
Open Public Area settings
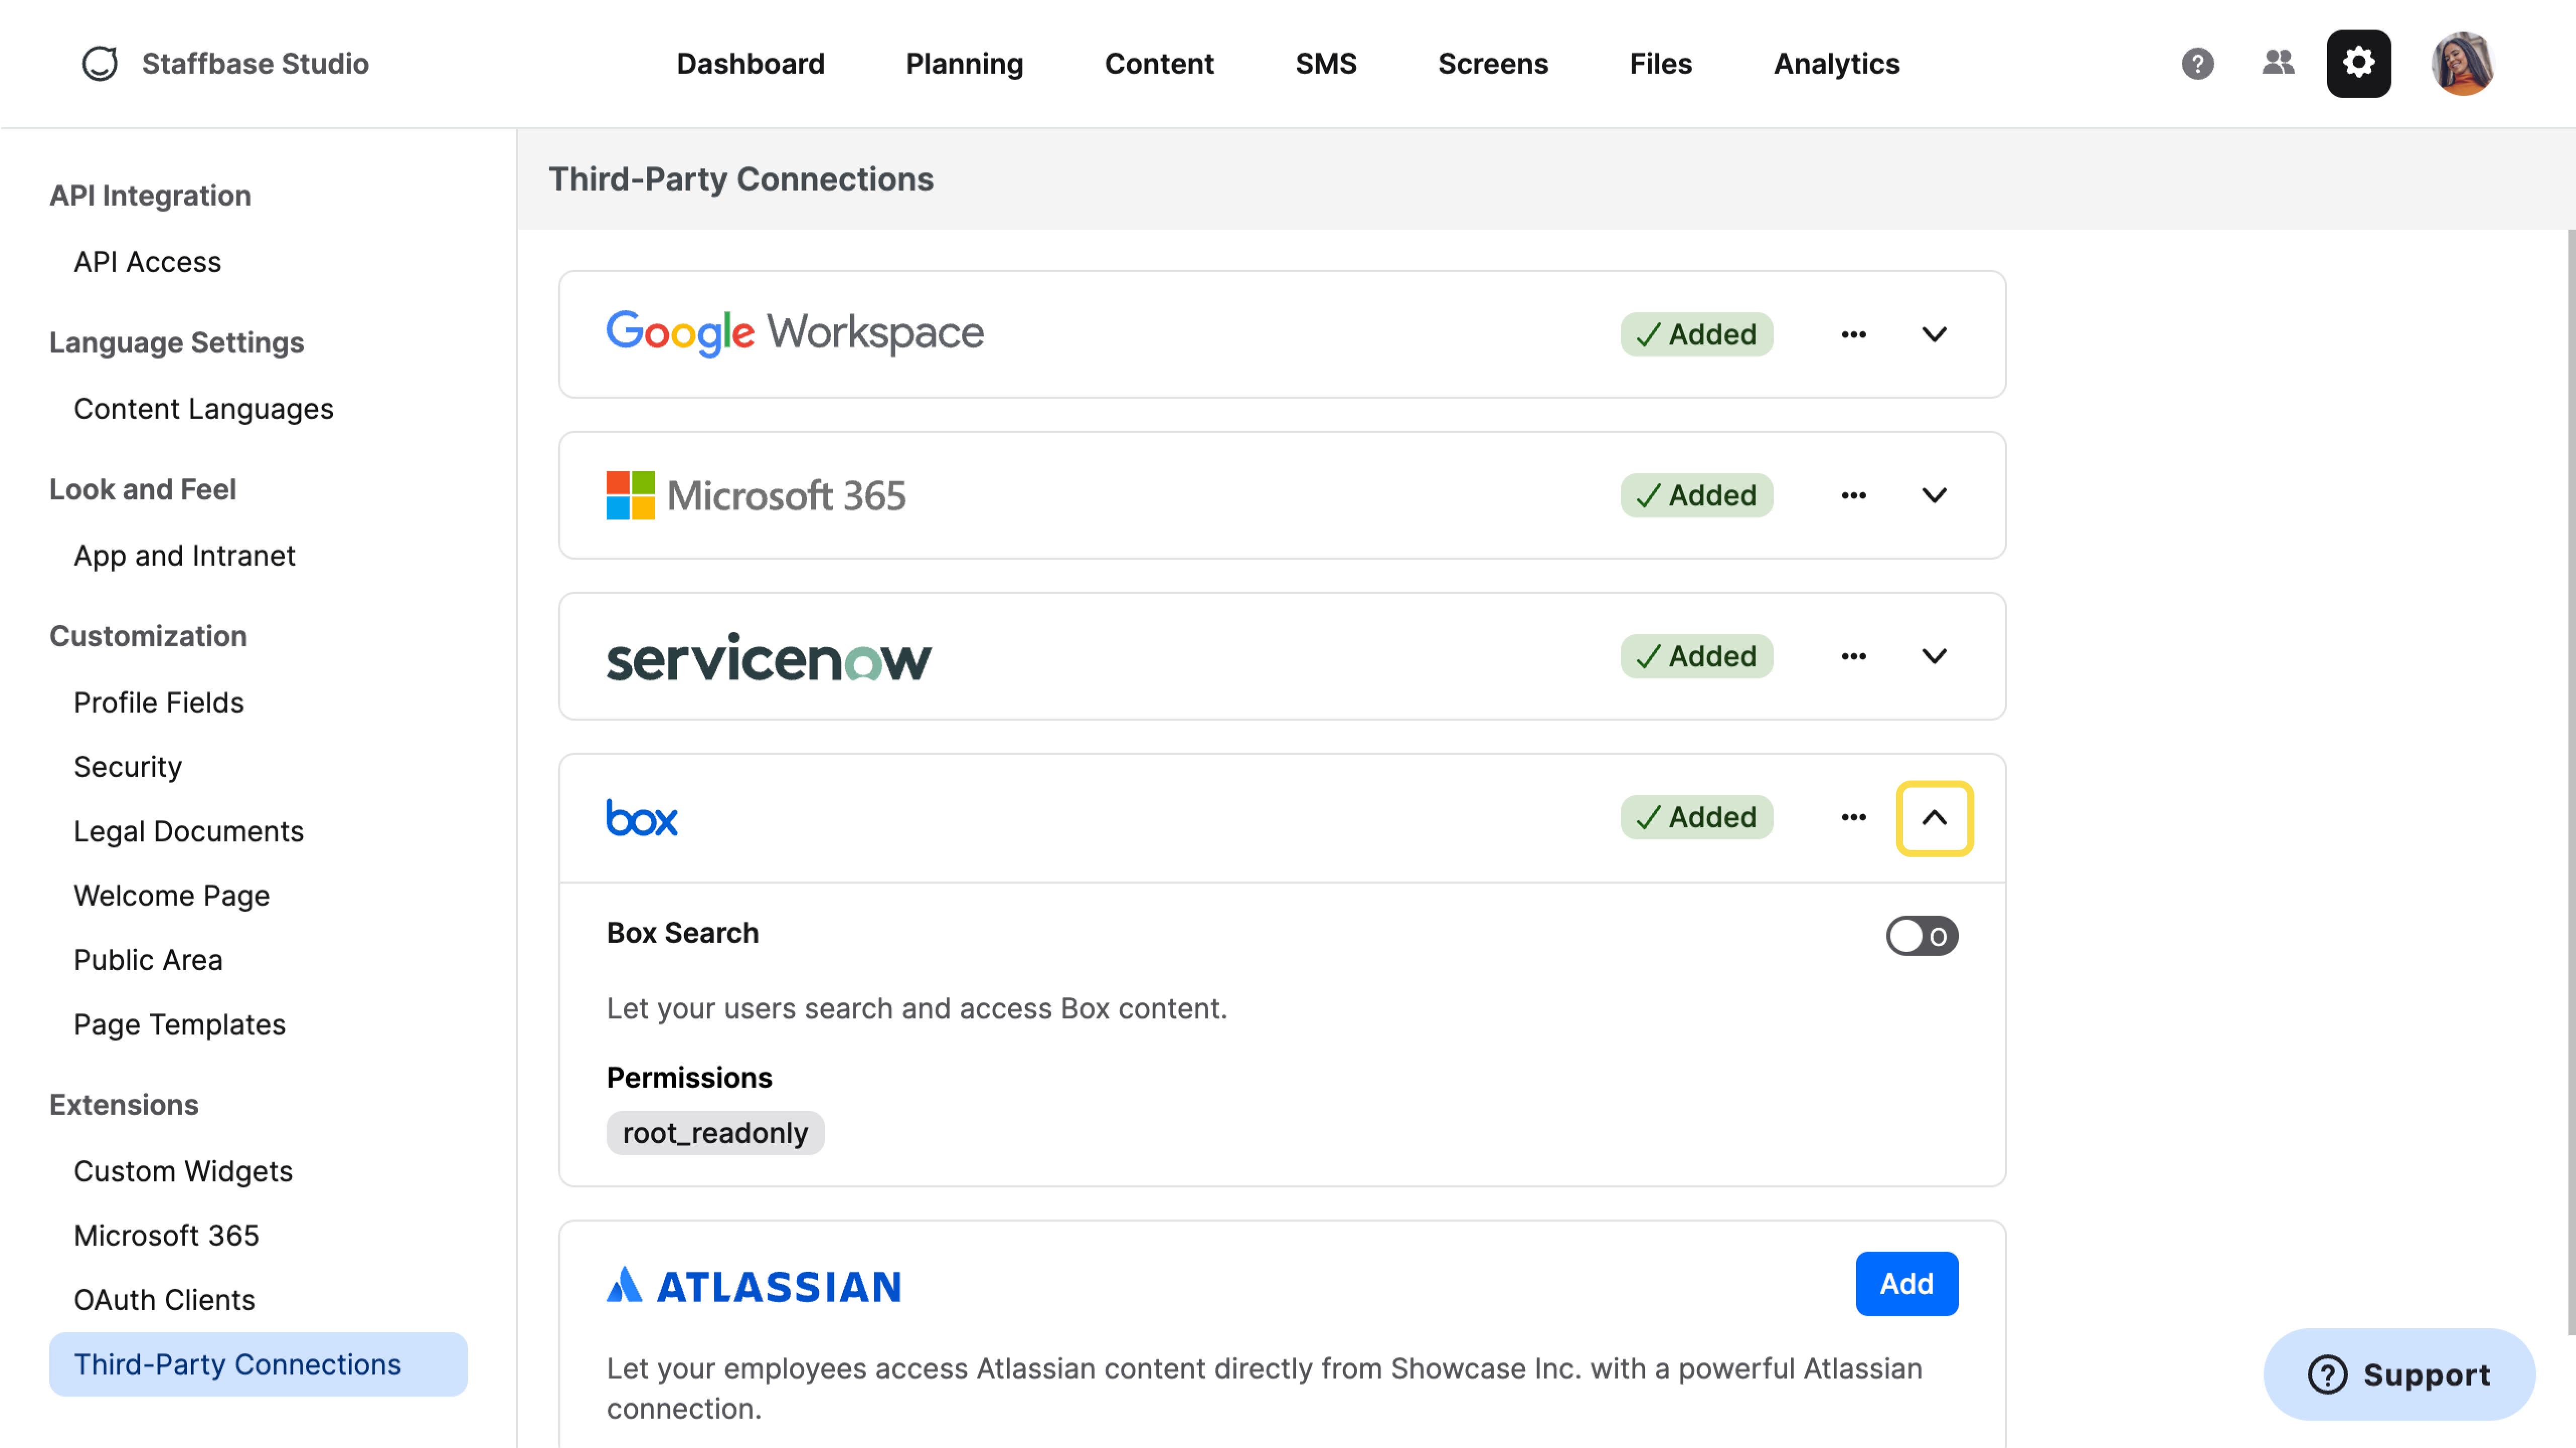click(x=148, y=960)
